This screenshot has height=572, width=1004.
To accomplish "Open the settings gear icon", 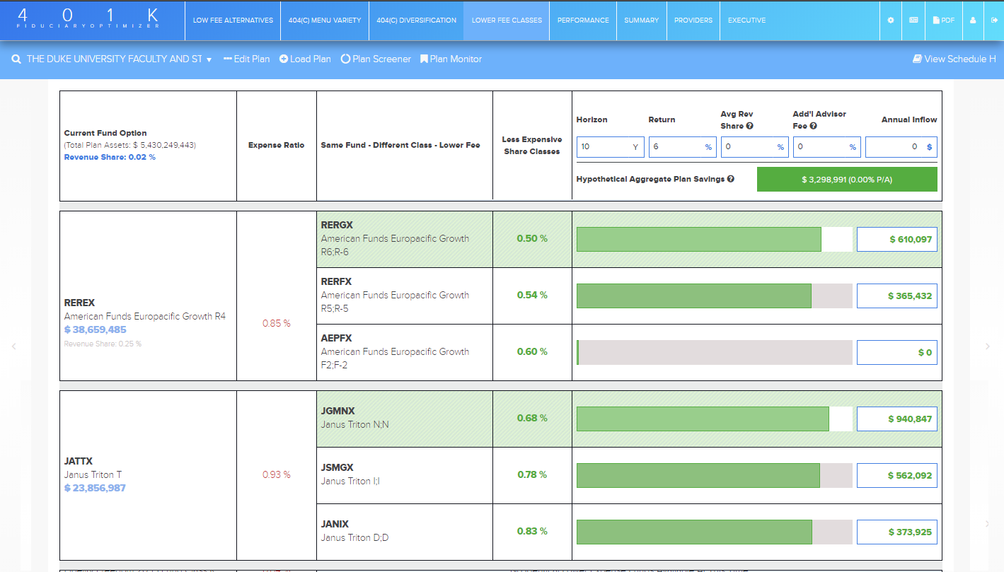I will tap(890, 21).
